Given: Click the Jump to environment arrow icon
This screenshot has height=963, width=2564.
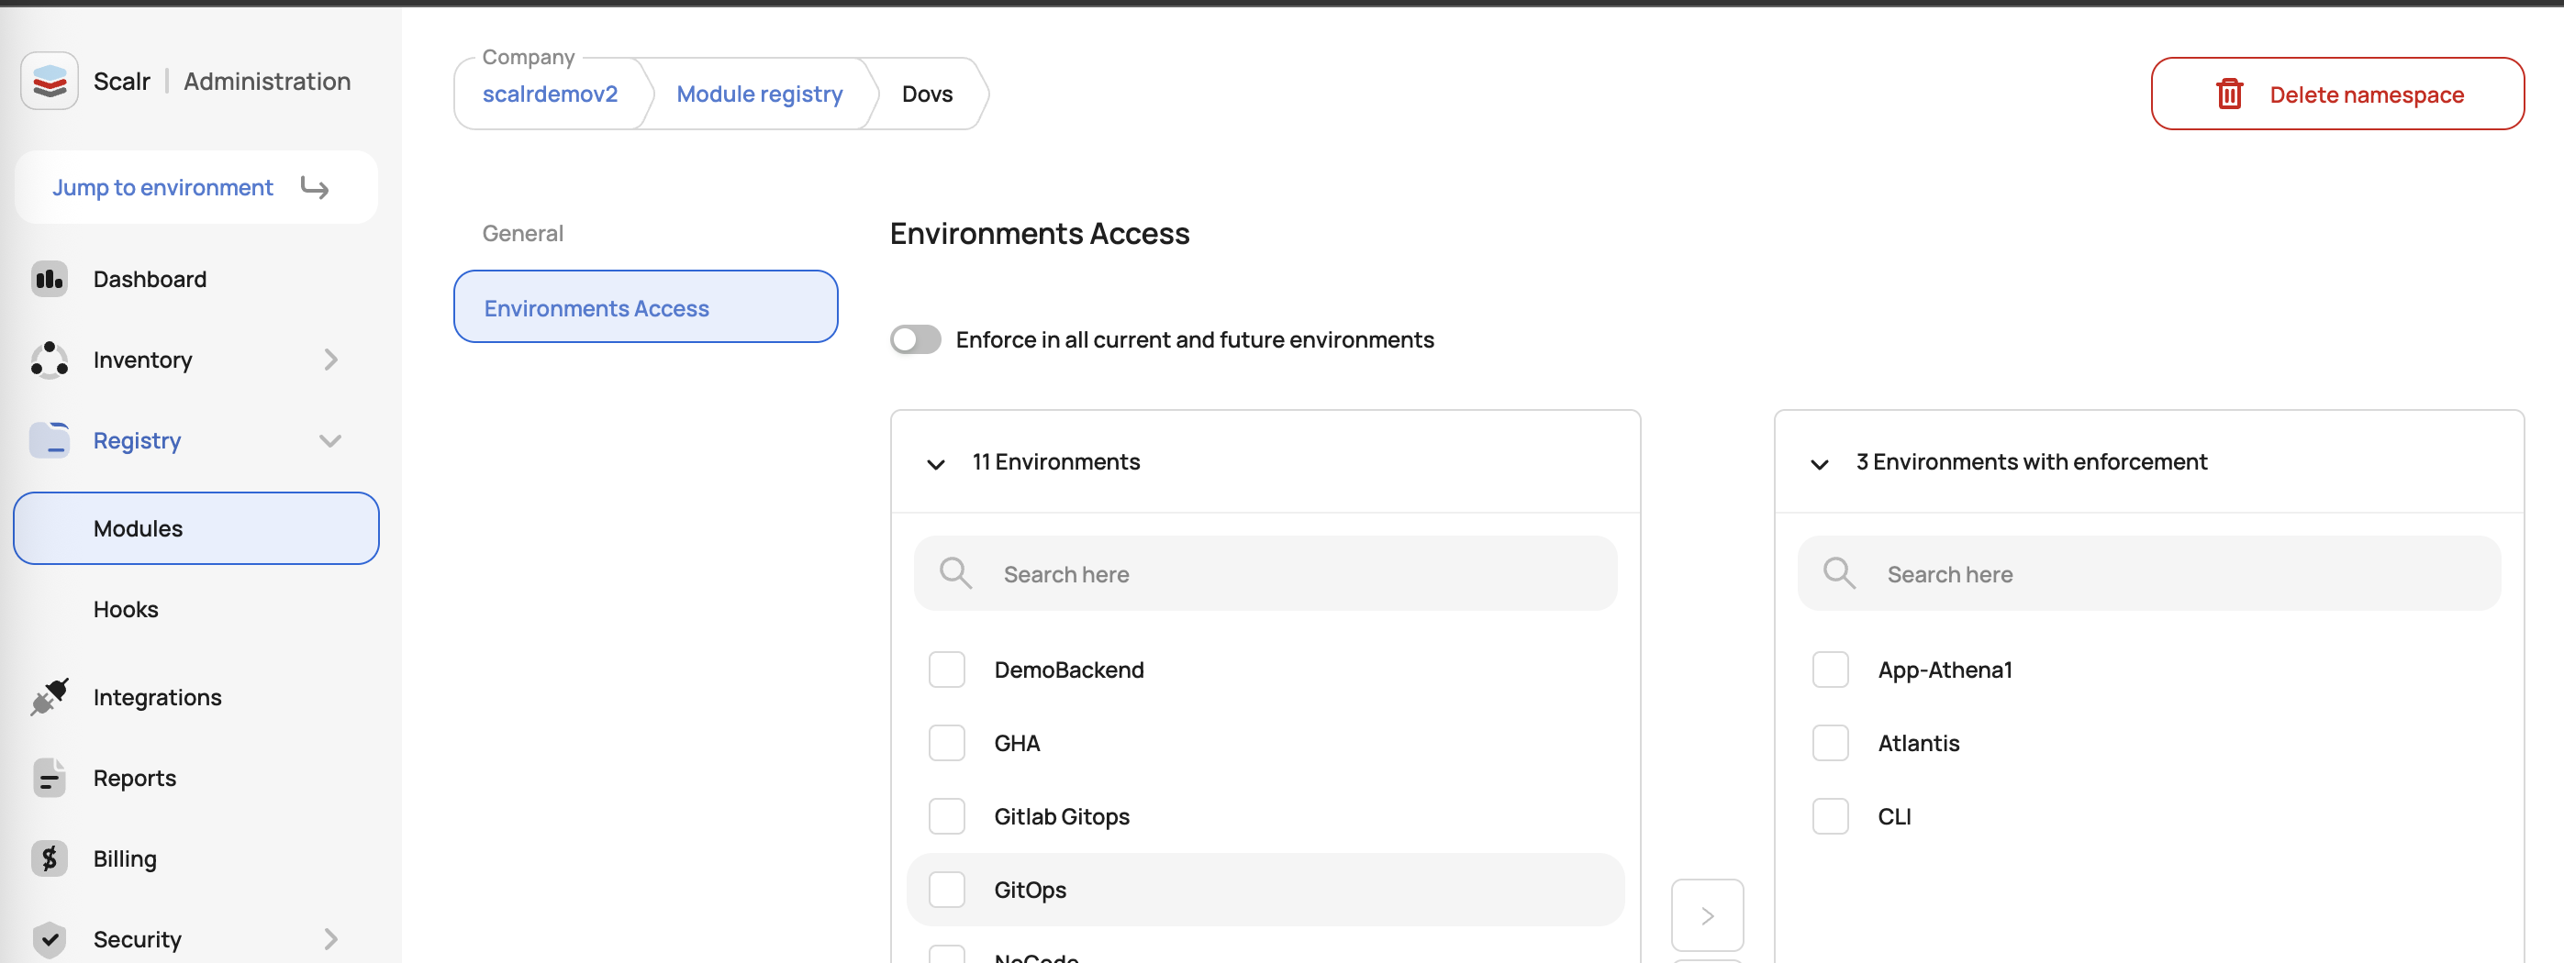Looking at the screenshot, I should (315, 187).
